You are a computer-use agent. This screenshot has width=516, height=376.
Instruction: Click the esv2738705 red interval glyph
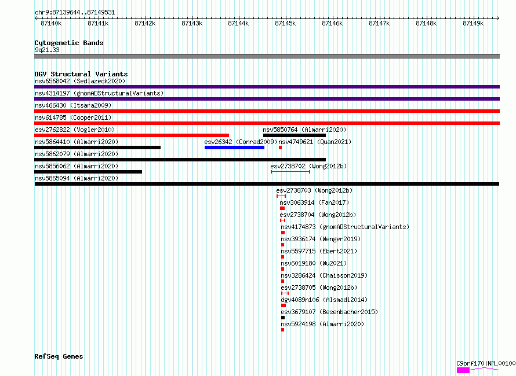(x=285, y=293)
